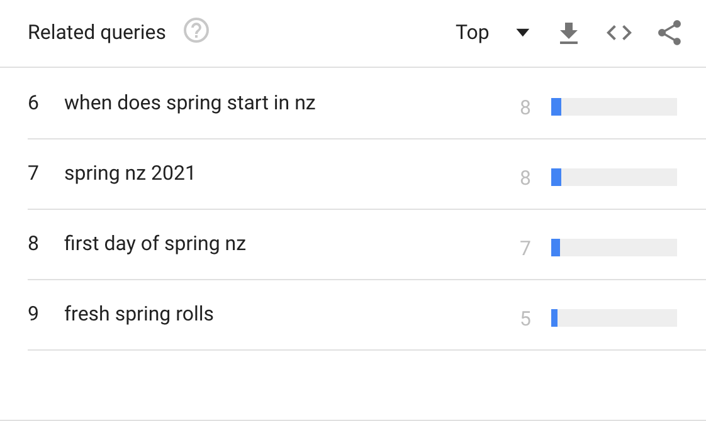Image resolution: width=706 pixels, height=421 pixels.
Task: Open query 'when does spring start in nz'
Action: point(189,102)
